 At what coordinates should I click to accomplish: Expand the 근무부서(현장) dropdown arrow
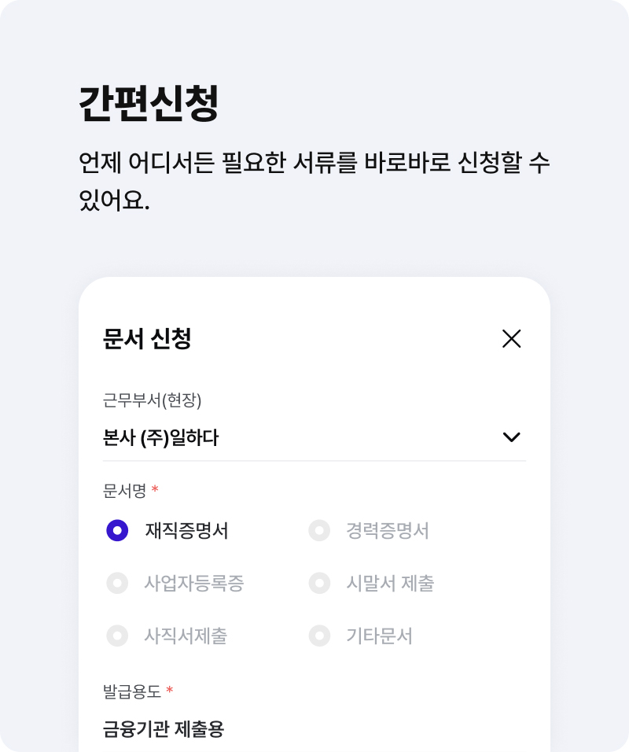tap(512, 437)
